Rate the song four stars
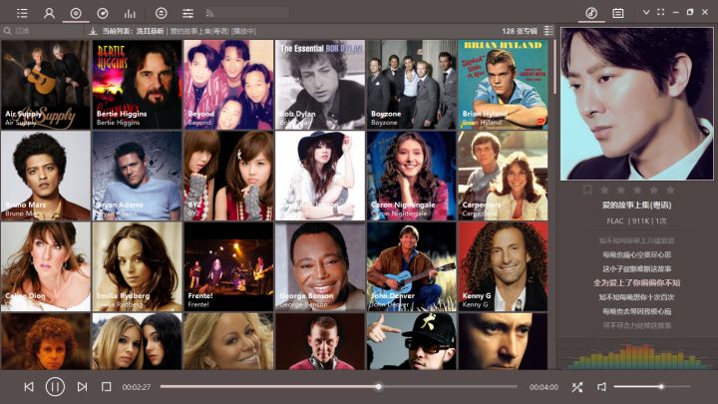Image resolution: width=718 pixels, height=404 pixels. point(654,190)
